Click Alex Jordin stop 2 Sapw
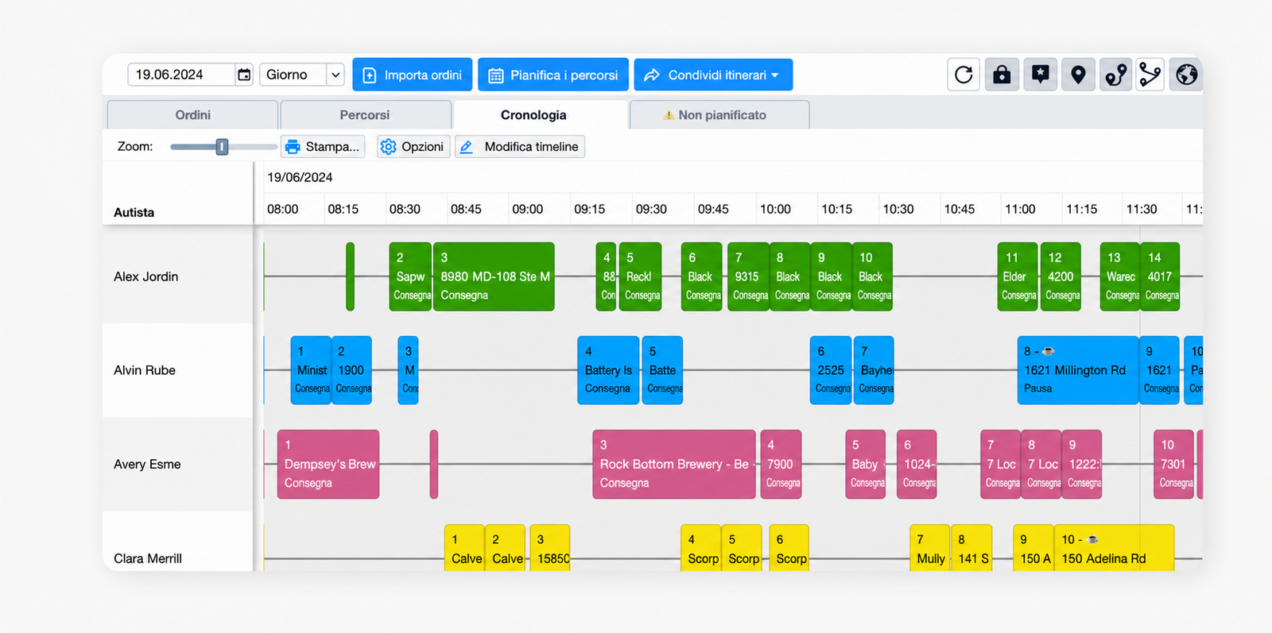 click(410, 276)
